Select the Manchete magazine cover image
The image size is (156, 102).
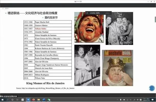click(117, 68)
